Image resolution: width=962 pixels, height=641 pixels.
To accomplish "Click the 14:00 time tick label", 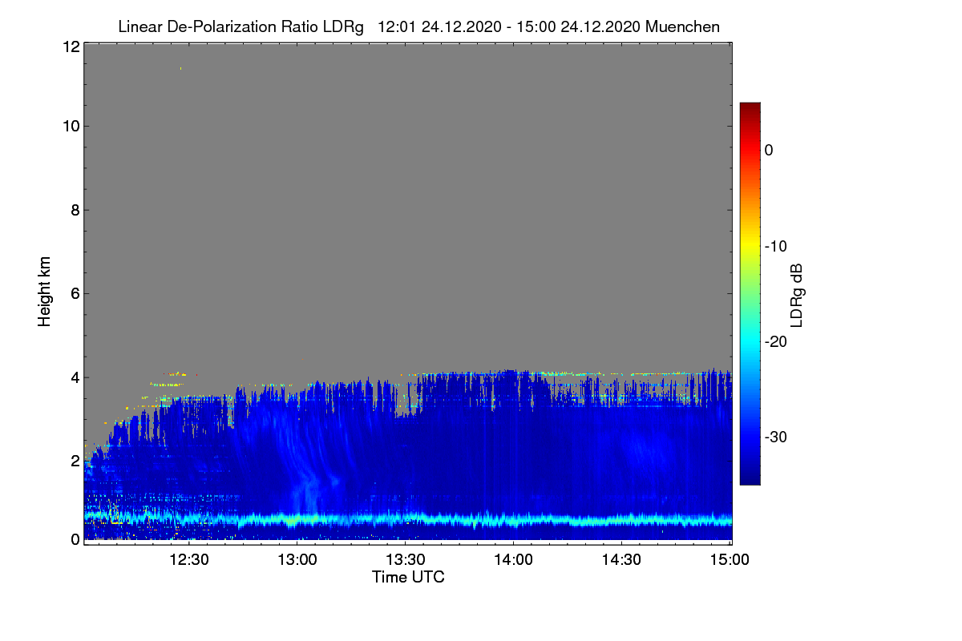I will coord(514,559).
